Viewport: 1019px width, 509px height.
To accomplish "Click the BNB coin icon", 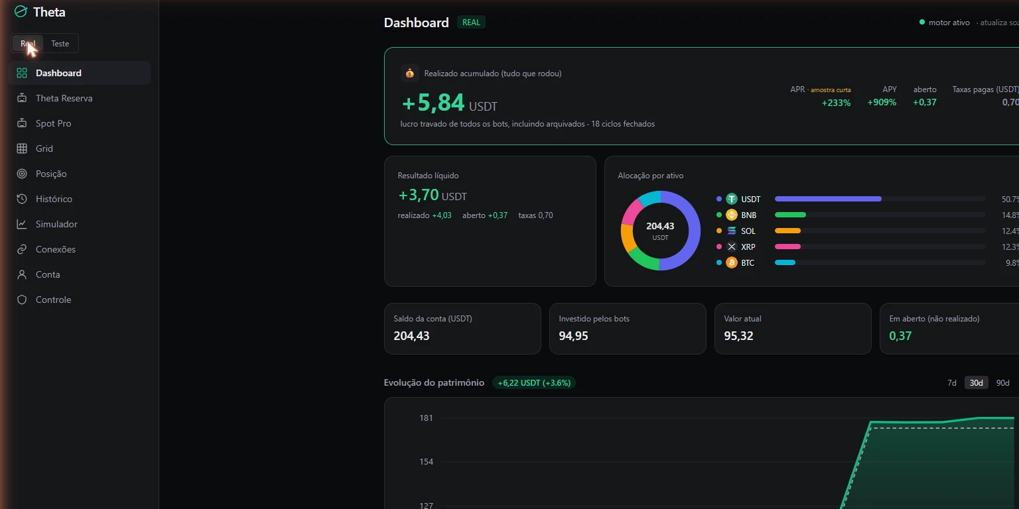I will tap(732, 215).
